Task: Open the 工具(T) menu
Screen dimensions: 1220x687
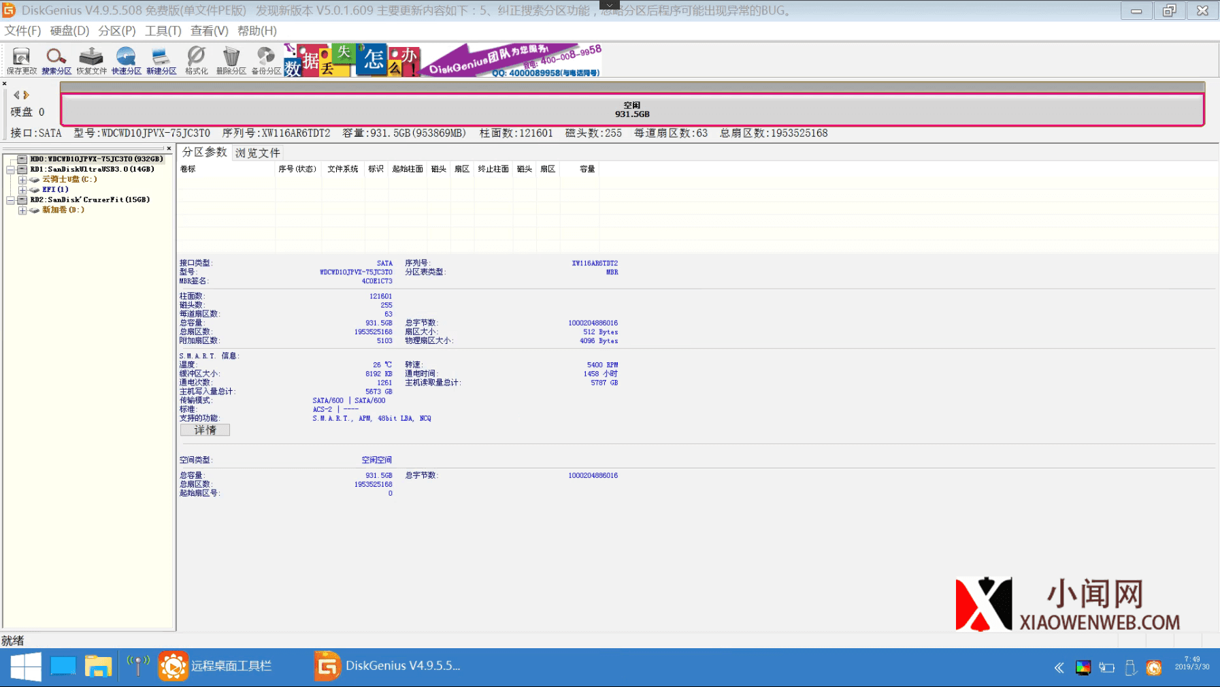Action: click(x=163, y=31)
